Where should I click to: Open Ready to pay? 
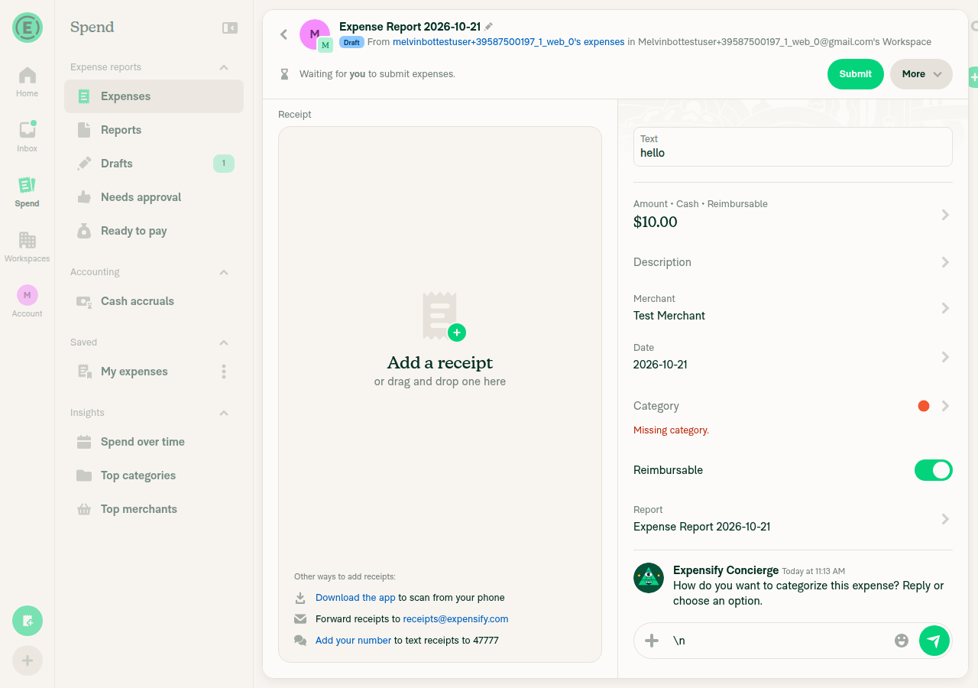point(154,231)
